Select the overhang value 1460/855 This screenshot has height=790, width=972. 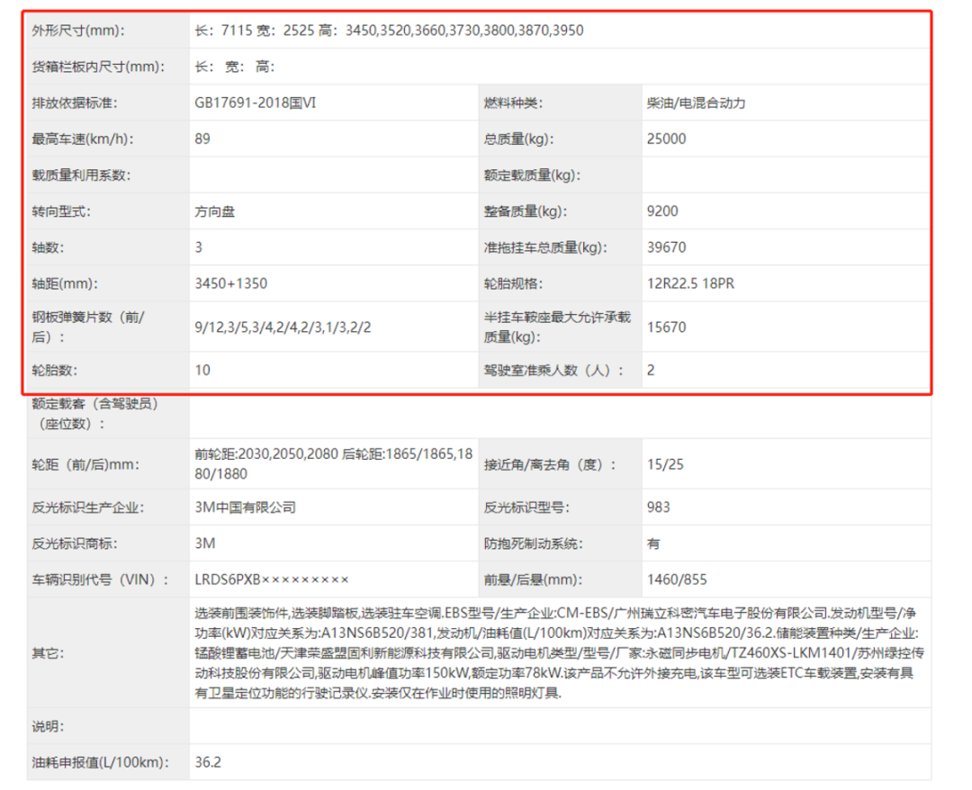[x=677, y=580]
